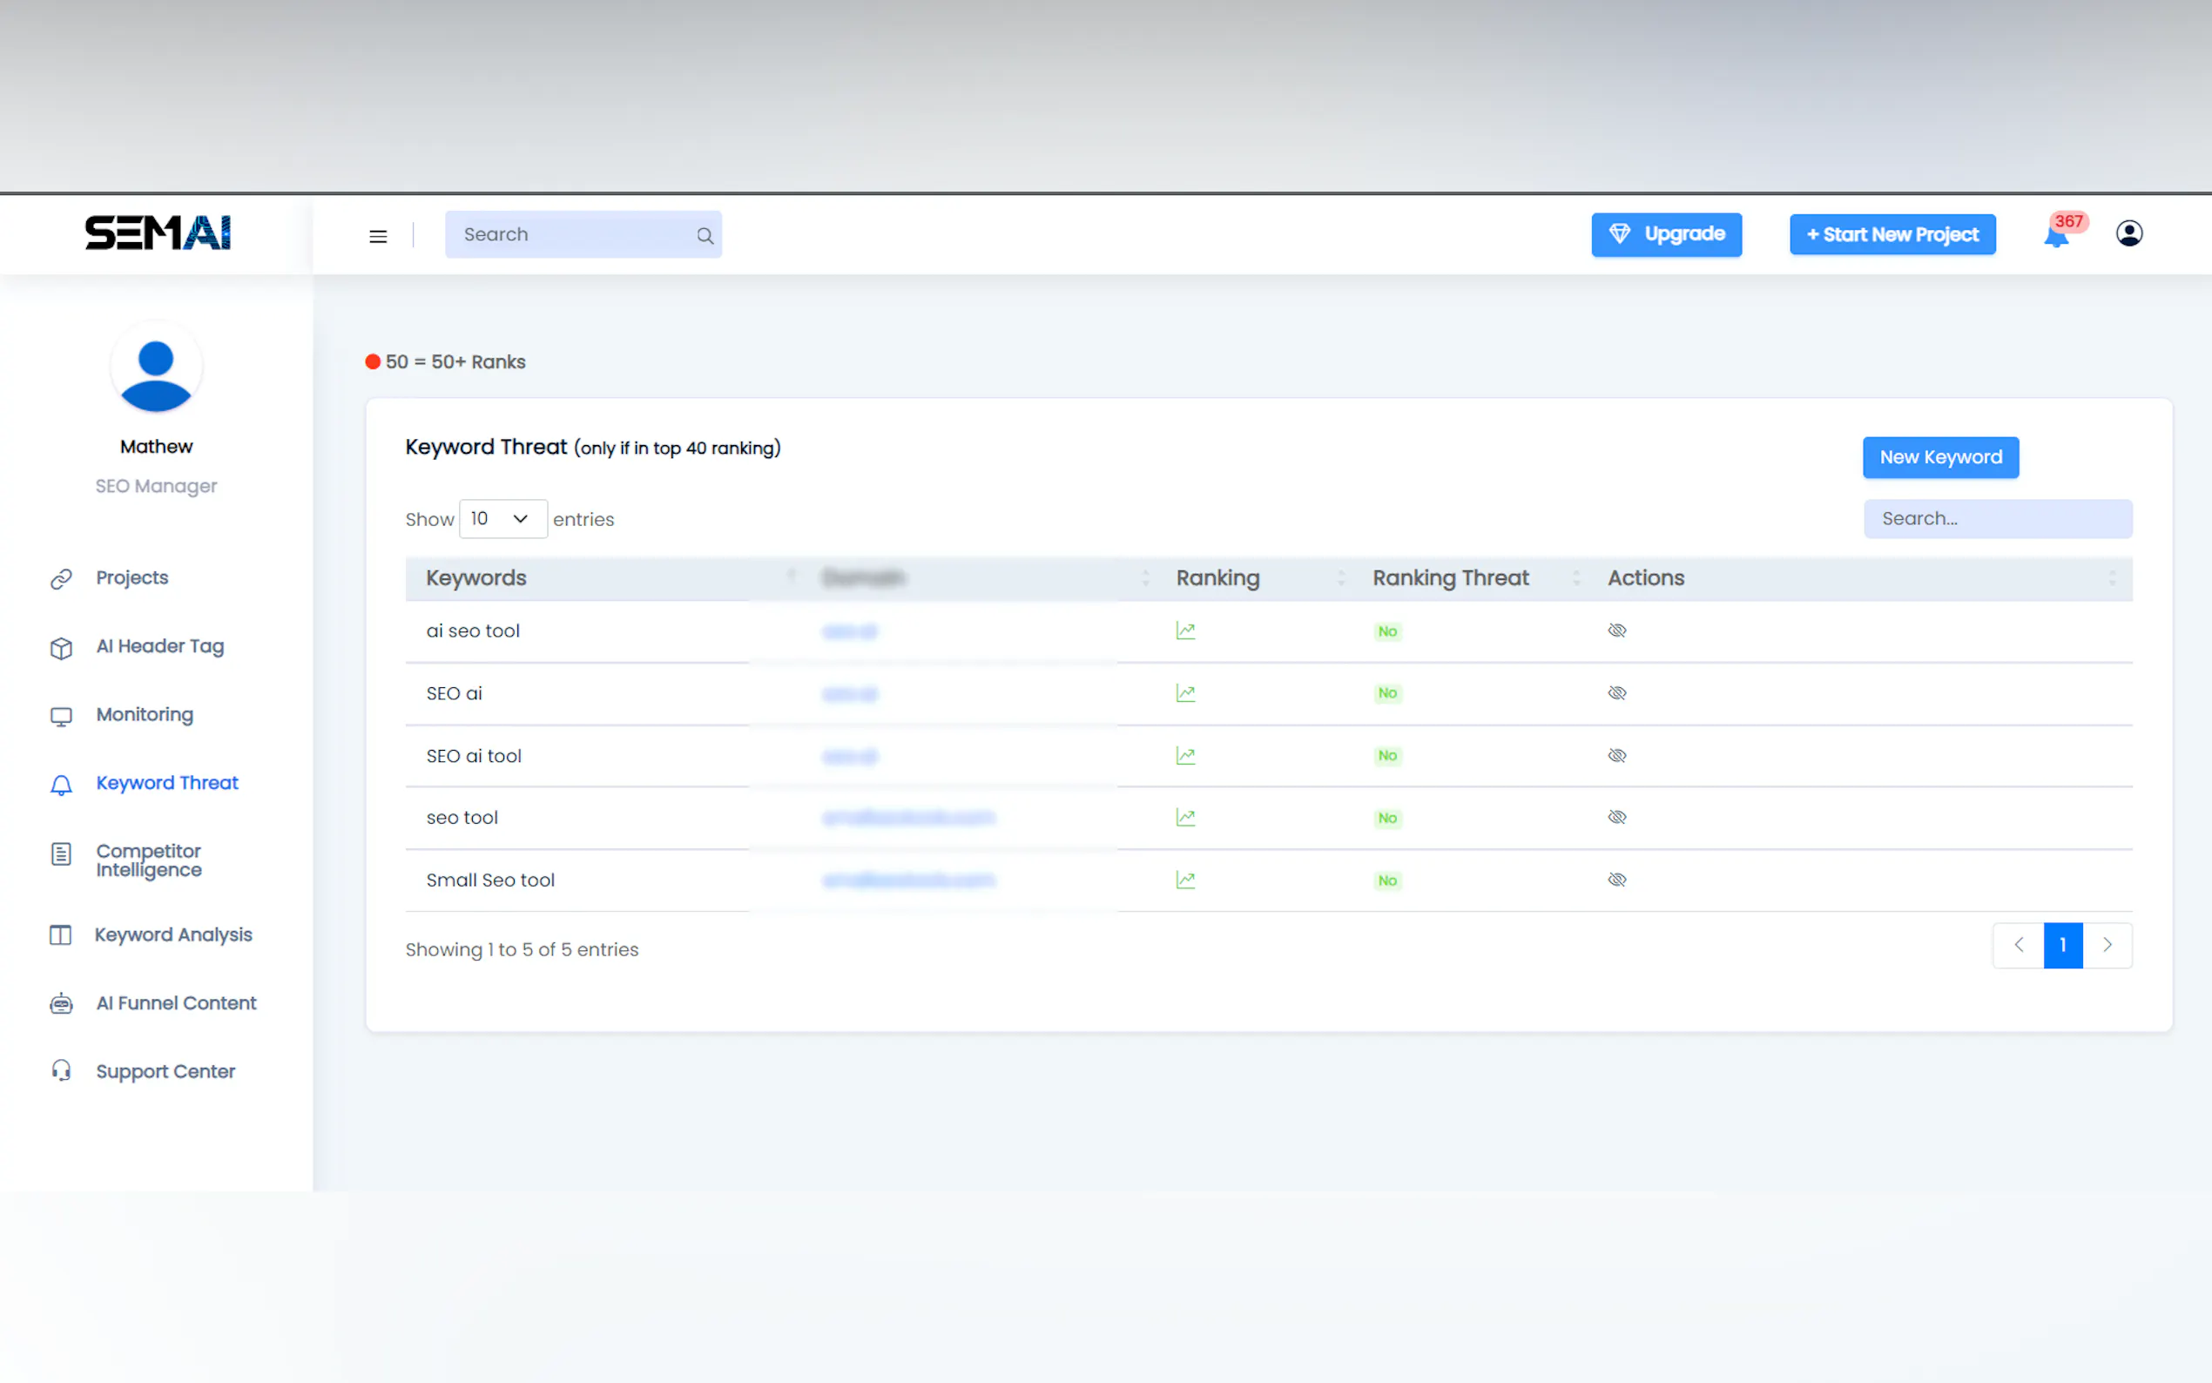Image resolution: width=2212 pixels, height=1383 pixels.
Task: Toggle the hamburger sidebar menu icon
Action: 378,236
